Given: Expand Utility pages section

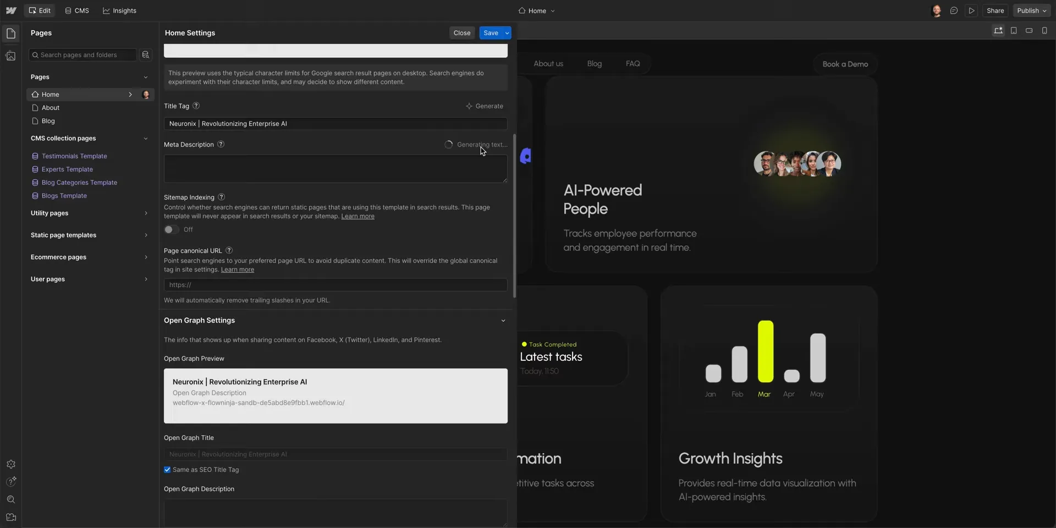Looking at the screenshot, I should tap(146, 213).
